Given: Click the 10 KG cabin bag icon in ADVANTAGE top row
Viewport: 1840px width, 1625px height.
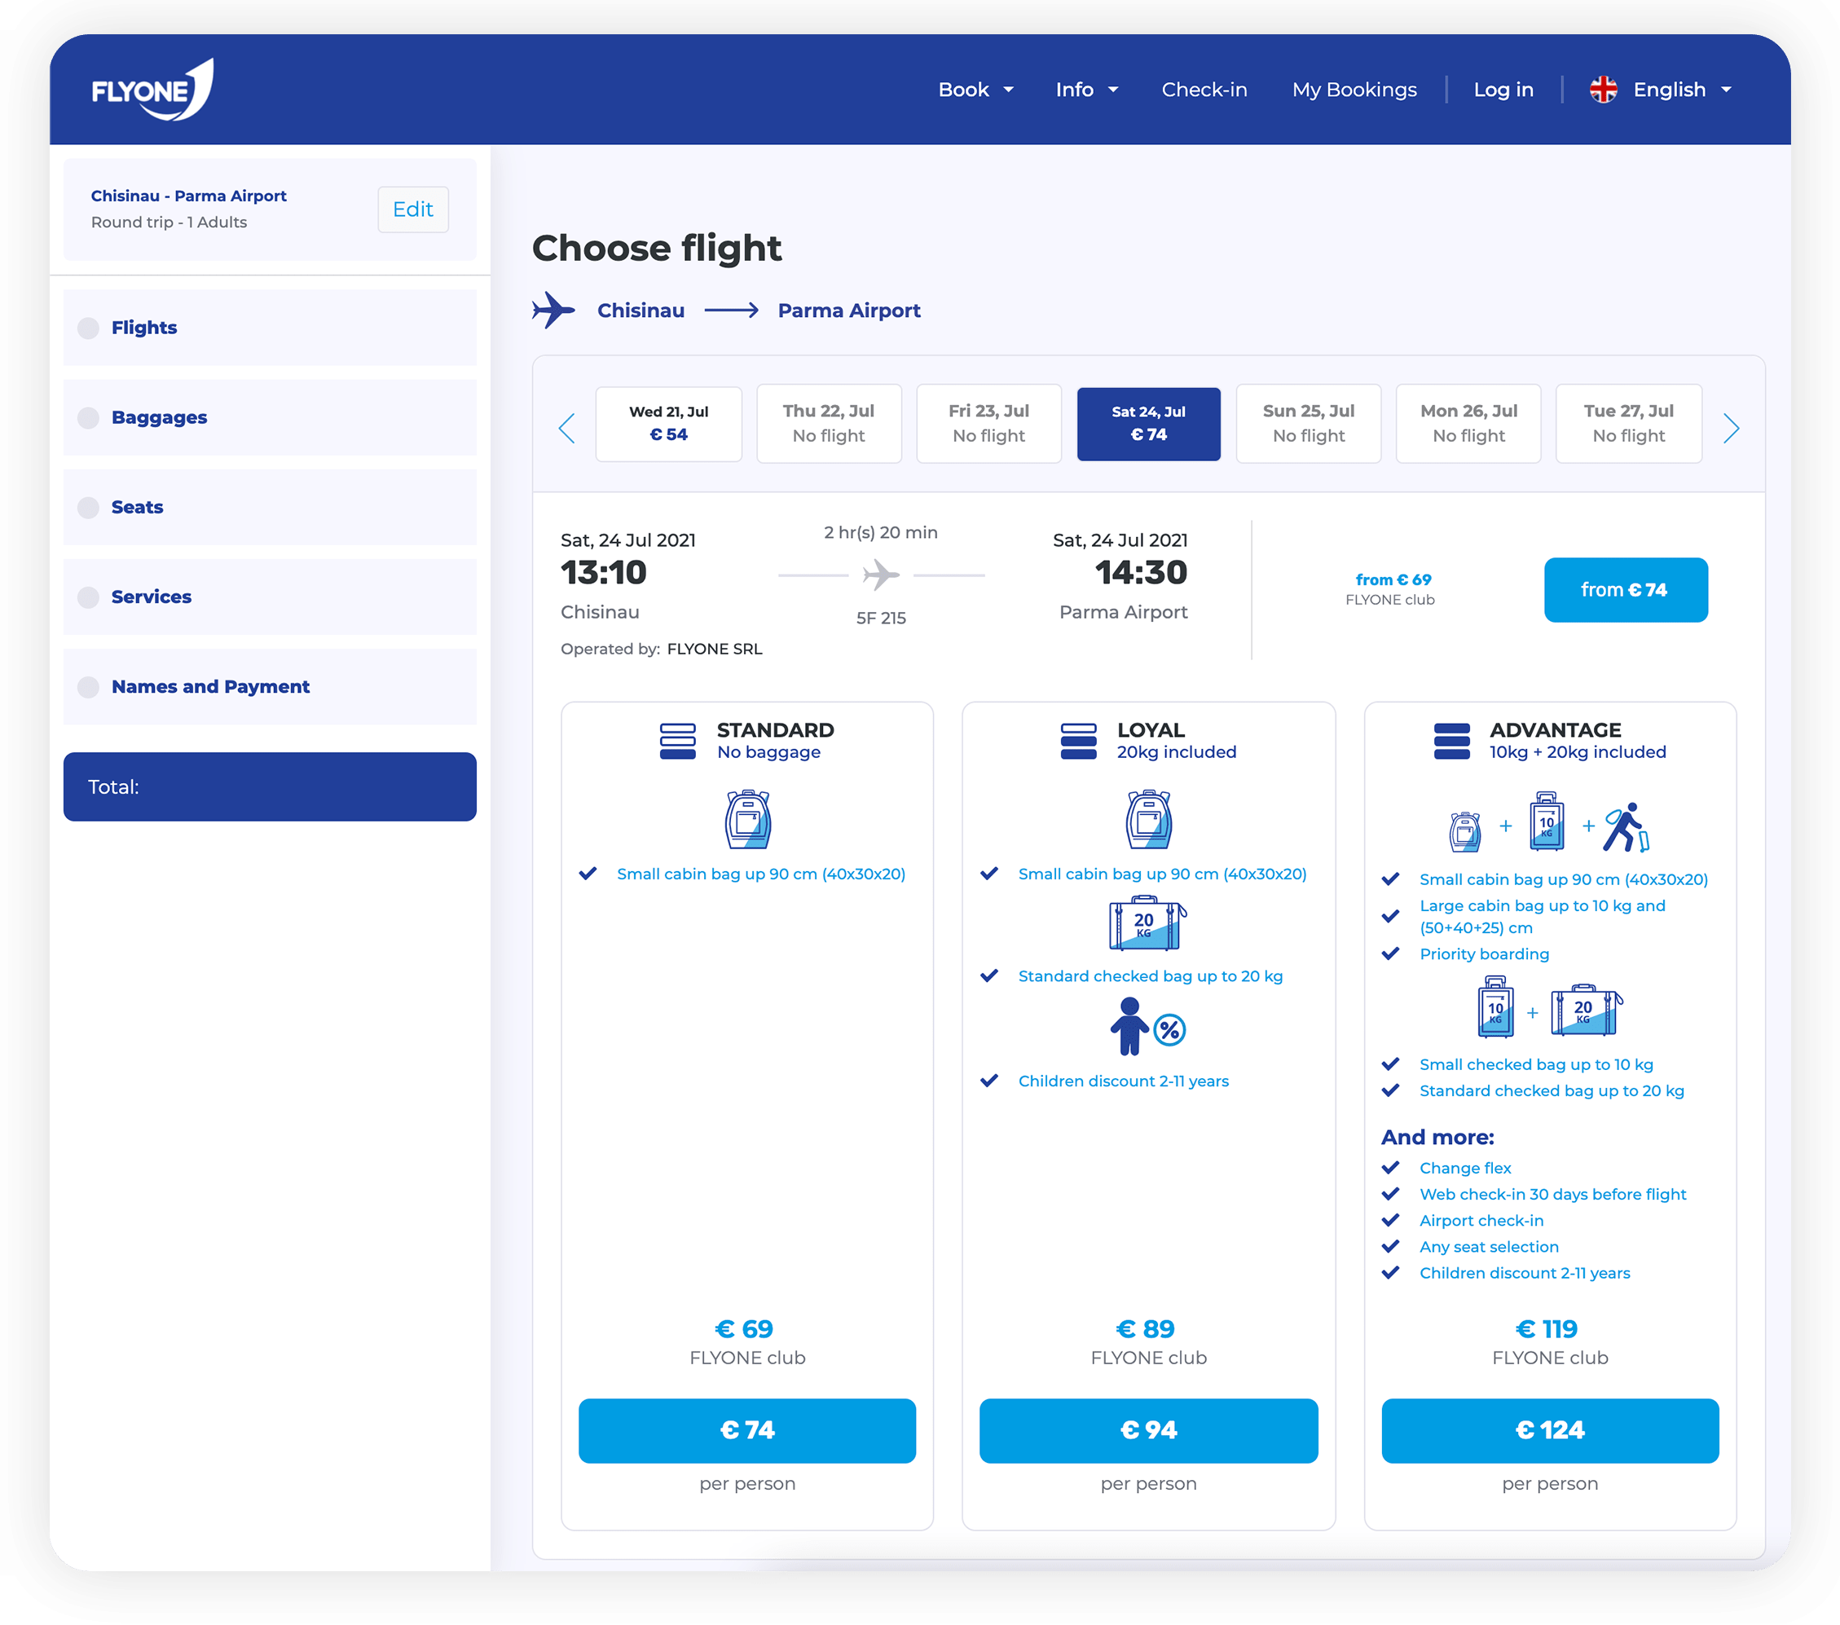Looking at the screenshot, I should pyautogui.click(x=1547, y=821).
